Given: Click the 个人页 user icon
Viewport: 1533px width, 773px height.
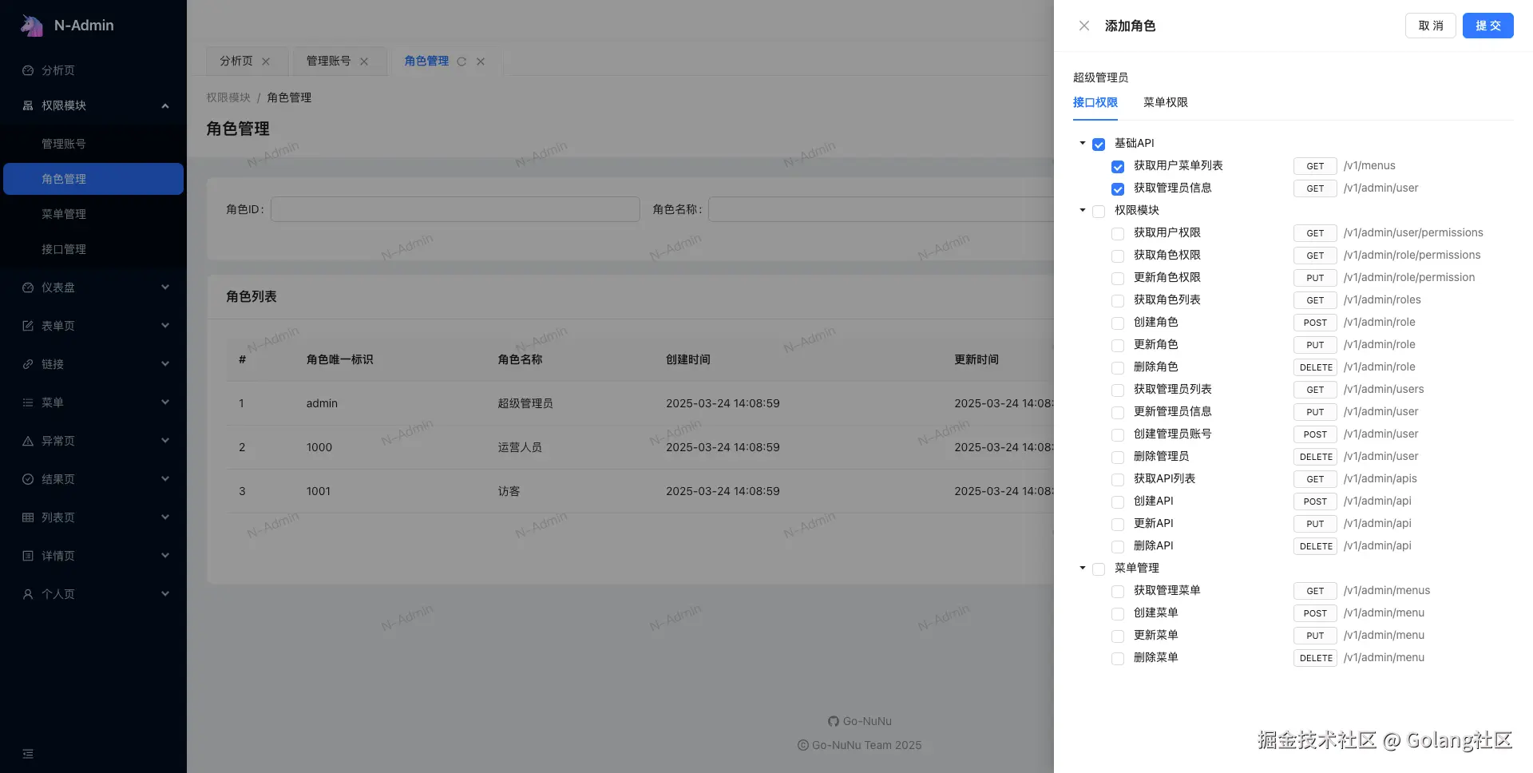Looking at the screenshot, I should [28, 594].
